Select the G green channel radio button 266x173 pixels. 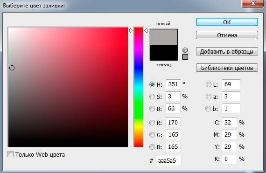[152, 135]
